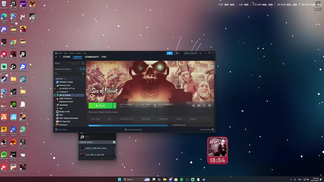This screenshot has height=182, width=324.
Task: Open the Games and Software dropdown
Action: pyautogui.click(x=66, y=69)
